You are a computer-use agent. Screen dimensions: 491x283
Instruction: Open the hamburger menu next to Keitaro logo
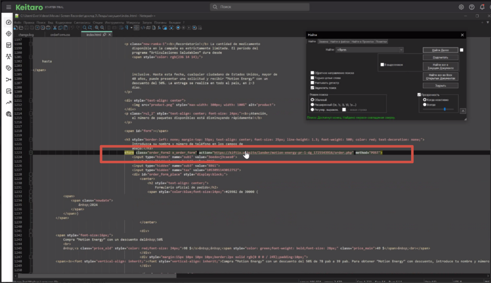(8, 7)
